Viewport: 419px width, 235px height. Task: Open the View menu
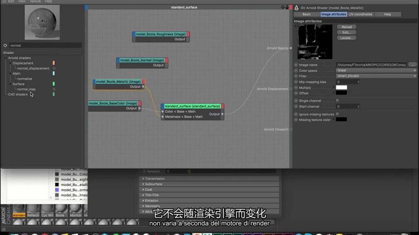click(x=22, y=1)
